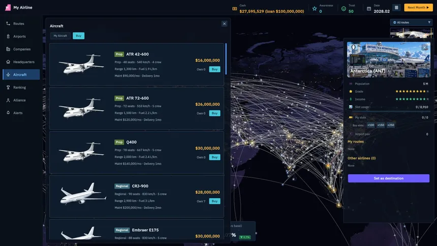Click the Ranking trophy icon
The image size is (437, 246).
pos(8,87)
